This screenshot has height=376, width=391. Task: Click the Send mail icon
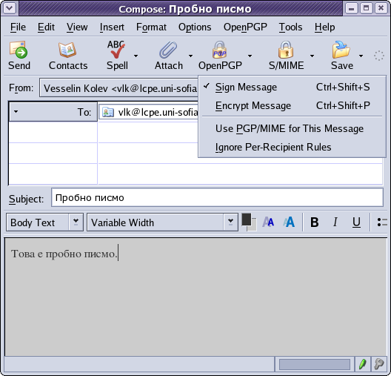pos(19,50)
